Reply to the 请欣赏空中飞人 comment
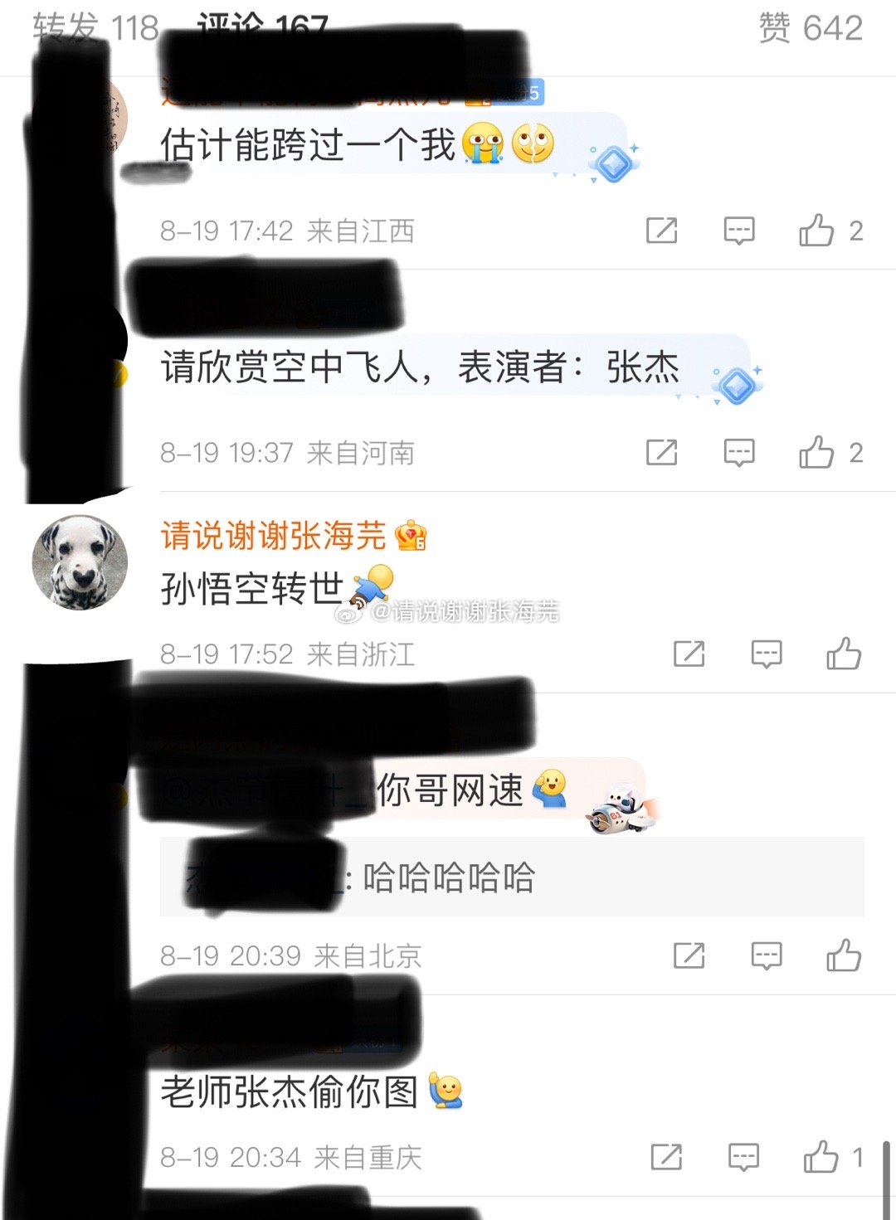896x1220 pixels. [x=739, y=453]
